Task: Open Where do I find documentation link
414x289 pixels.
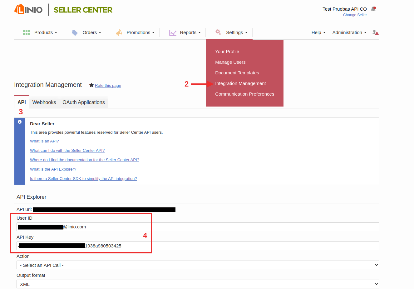Action: coord(85,160)
